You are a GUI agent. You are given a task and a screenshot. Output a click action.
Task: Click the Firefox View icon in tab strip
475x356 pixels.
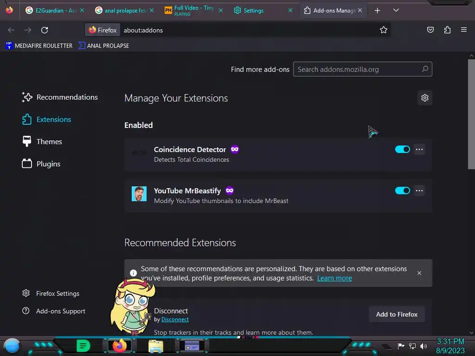[x=9, y=10]
